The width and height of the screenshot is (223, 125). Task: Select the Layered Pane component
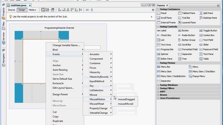click(187, 23)
